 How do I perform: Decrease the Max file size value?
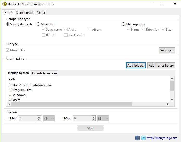click(93, 120)
